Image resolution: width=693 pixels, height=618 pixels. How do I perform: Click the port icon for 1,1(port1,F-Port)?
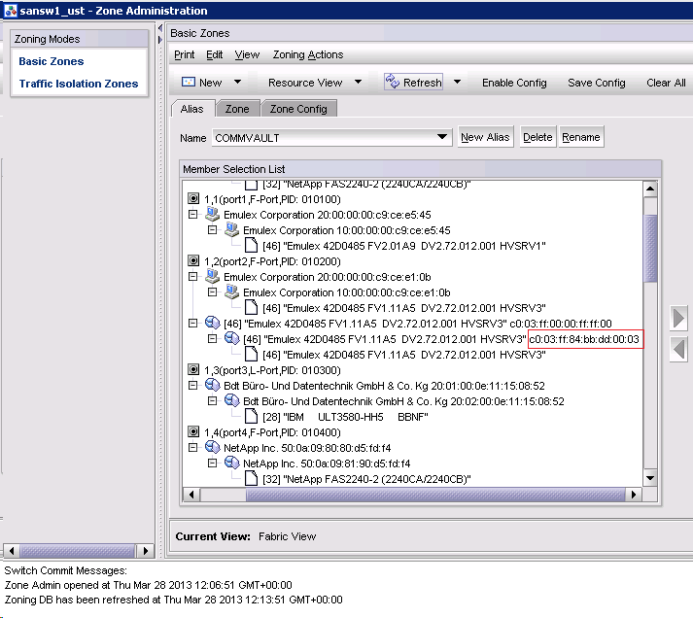click(193, 199)
